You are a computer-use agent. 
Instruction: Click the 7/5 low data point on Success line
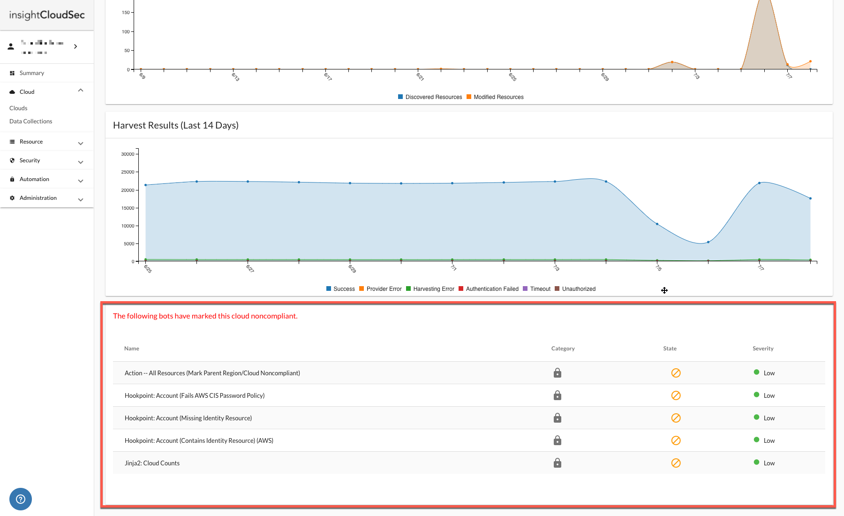coord(657,224)
